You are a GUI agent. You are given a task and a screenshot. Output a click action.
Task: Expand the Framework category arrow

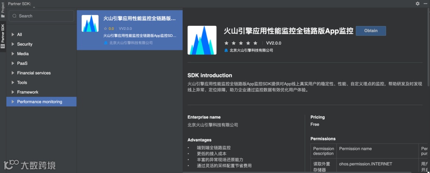pos(13,92)
